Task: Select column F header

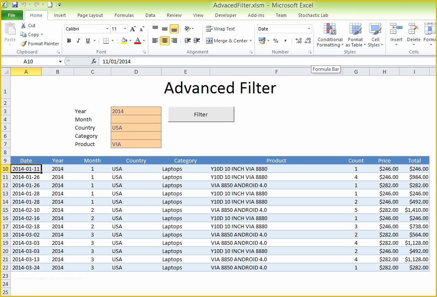Action: [x=276, y=72]
